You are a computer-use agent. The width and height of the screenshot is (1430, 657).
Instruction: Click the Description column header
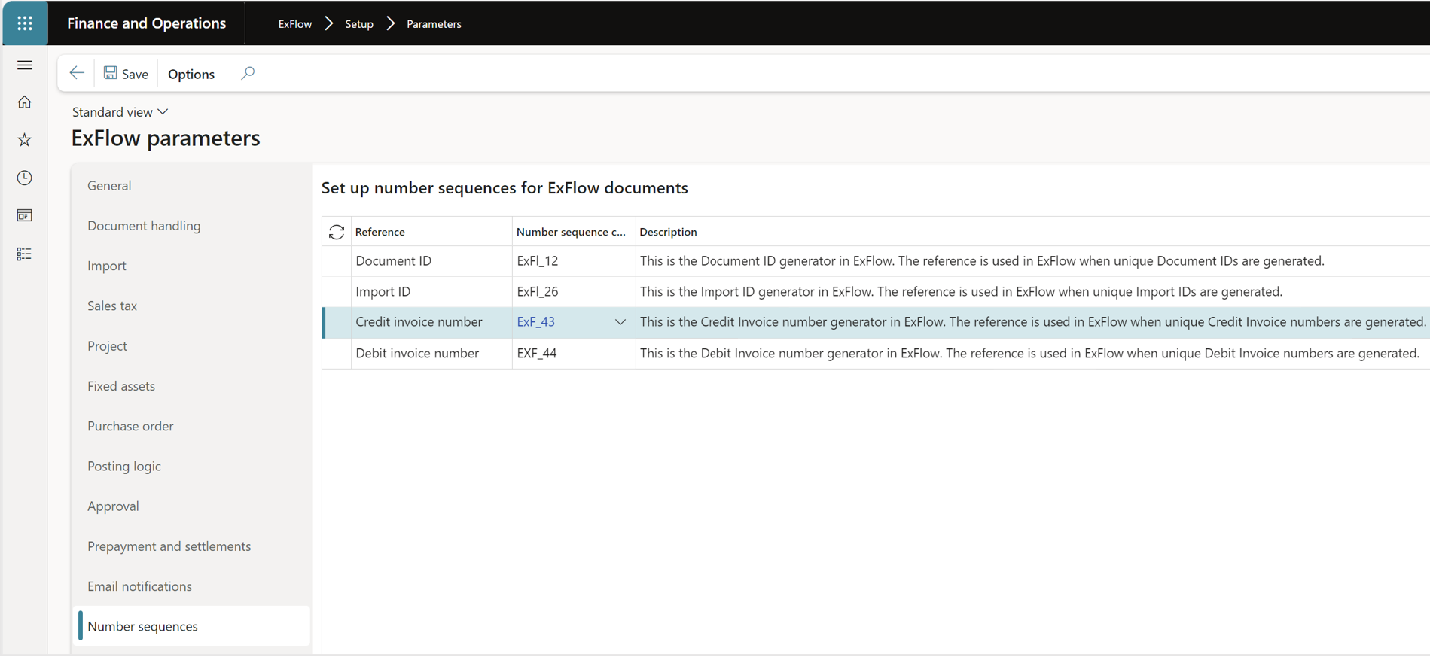point(669,232)
